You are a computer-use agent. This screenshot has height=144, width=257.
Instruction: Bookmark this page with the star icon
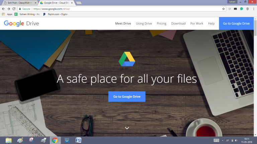tap(224, 9)
